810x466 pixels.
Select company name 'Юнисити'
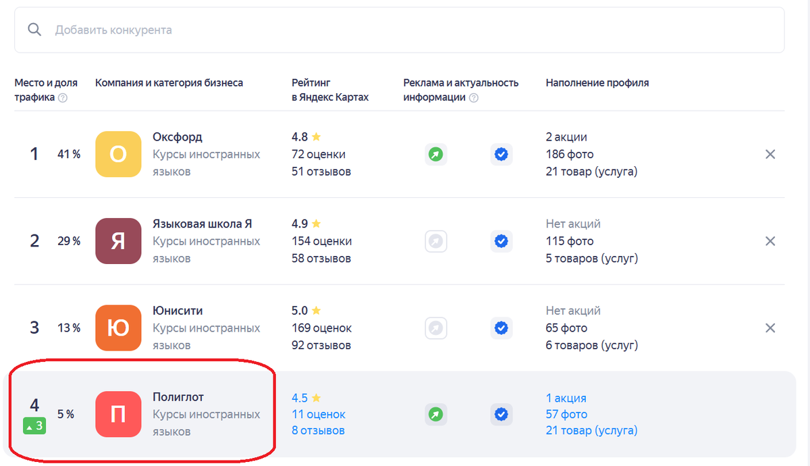[x=178, y=311]
